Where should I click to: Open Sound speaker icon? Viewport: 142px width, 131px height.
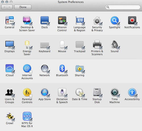coord(114,44)
